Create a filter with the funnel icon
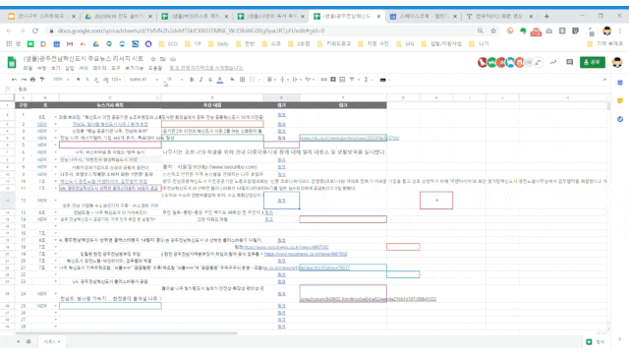629x354 pixels. (352, 80)
